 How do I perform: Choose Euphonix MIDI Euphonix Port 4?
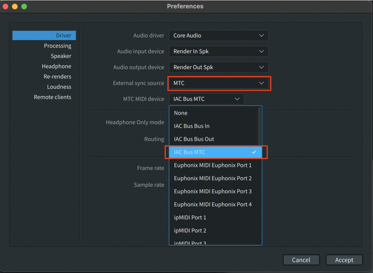pyautogui.click(x=213, y=204)
